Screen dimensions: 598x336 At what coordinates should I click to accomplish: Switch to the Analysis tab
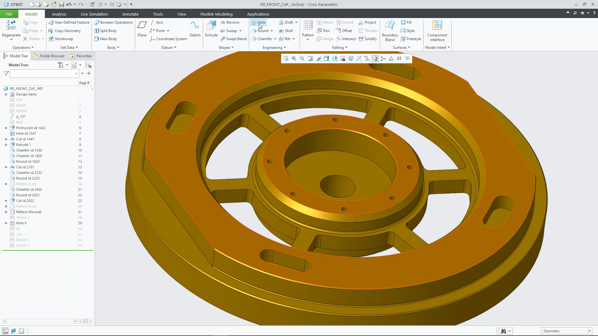[59, 14]
